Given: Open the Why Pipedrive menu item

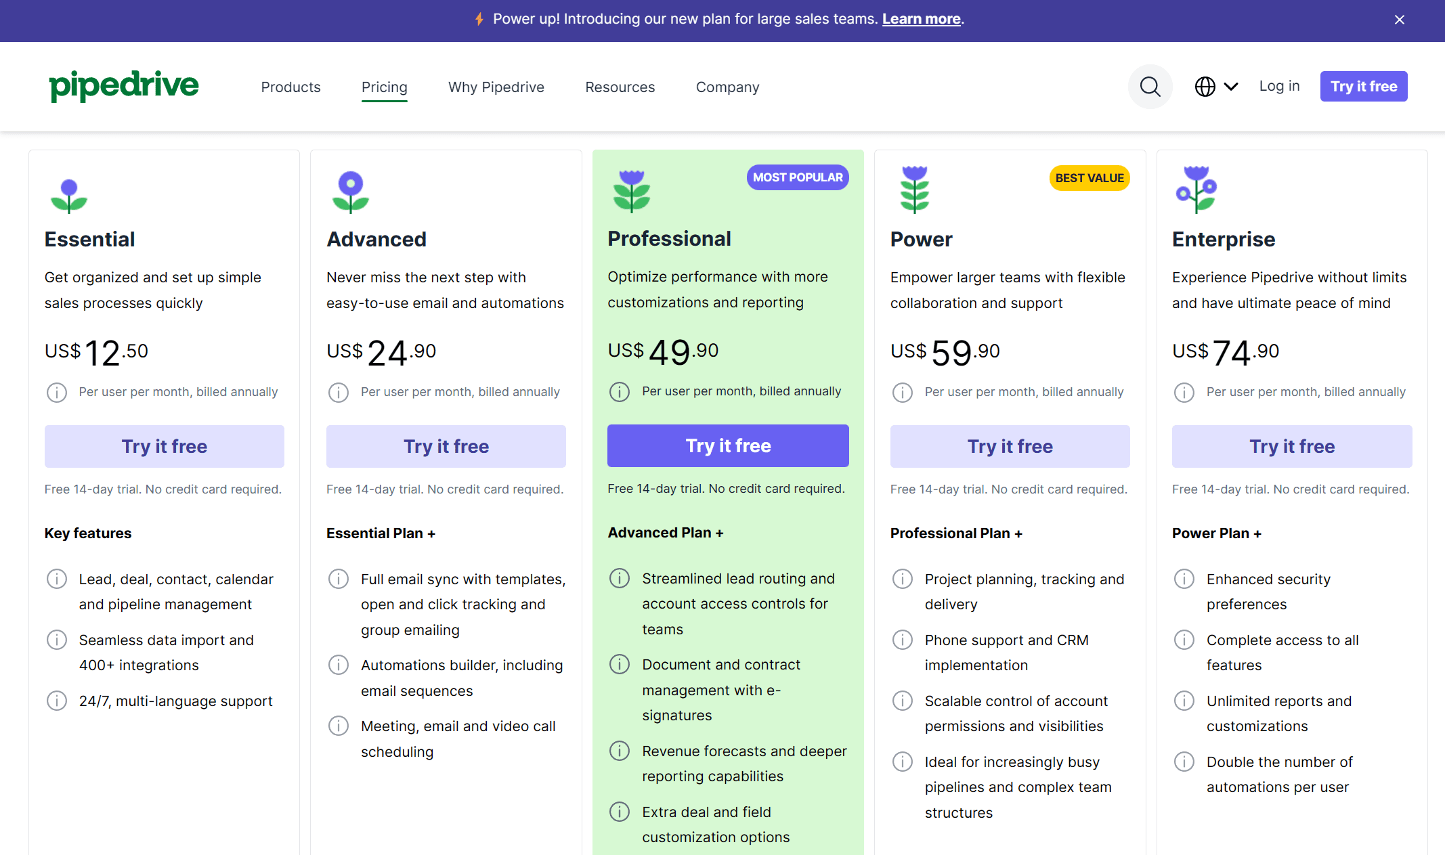Looking at the screenshot, I should (496, 87).
